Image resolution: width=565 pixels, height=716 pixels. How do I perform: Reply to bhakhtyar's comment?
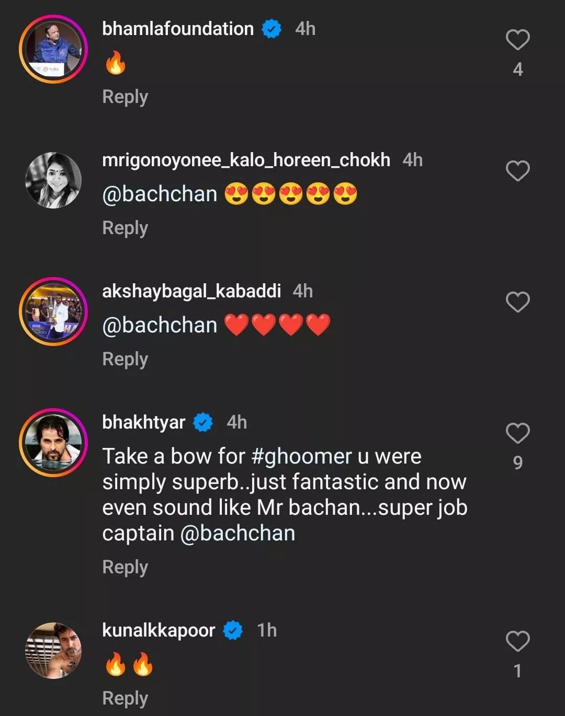pyautogui.click(x=125, y=568)
